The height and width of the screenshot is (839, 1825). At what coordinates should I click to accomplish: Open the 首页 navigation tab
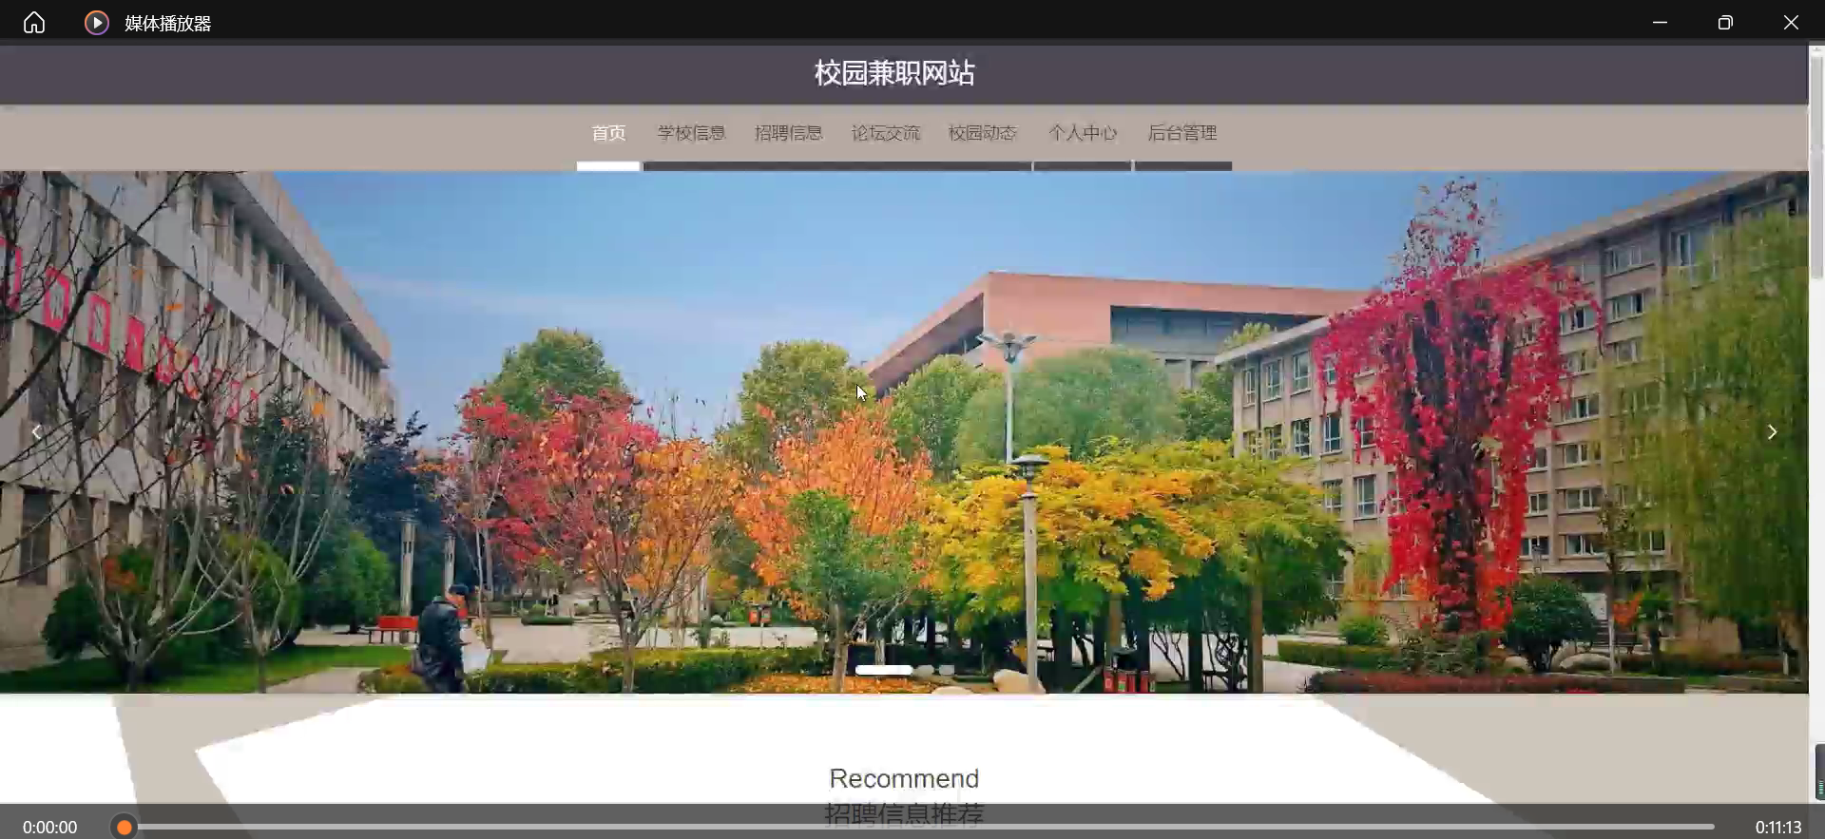click(608, 133)
